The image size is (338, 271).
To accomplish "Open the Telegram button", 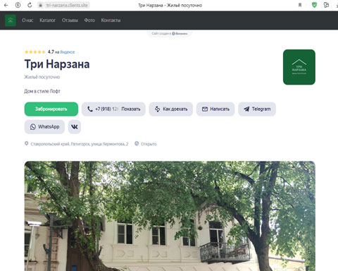I will [x=257, y=109].
